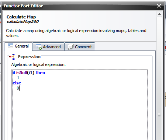Open the Advanced tab

coord(48,47)
